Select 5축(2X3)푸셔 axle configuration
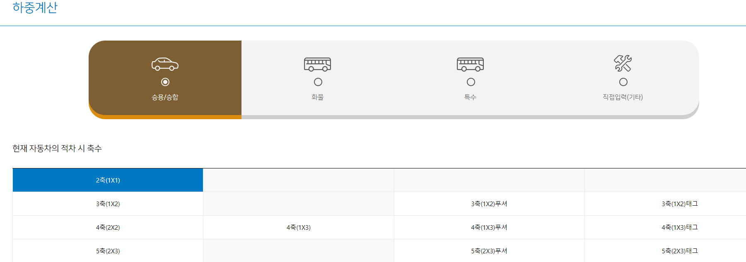 (489, 251)
